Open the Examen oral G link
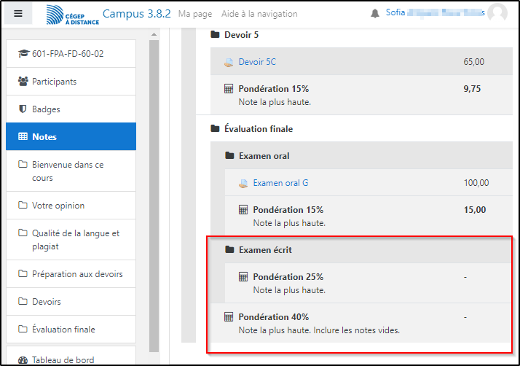 280,183
